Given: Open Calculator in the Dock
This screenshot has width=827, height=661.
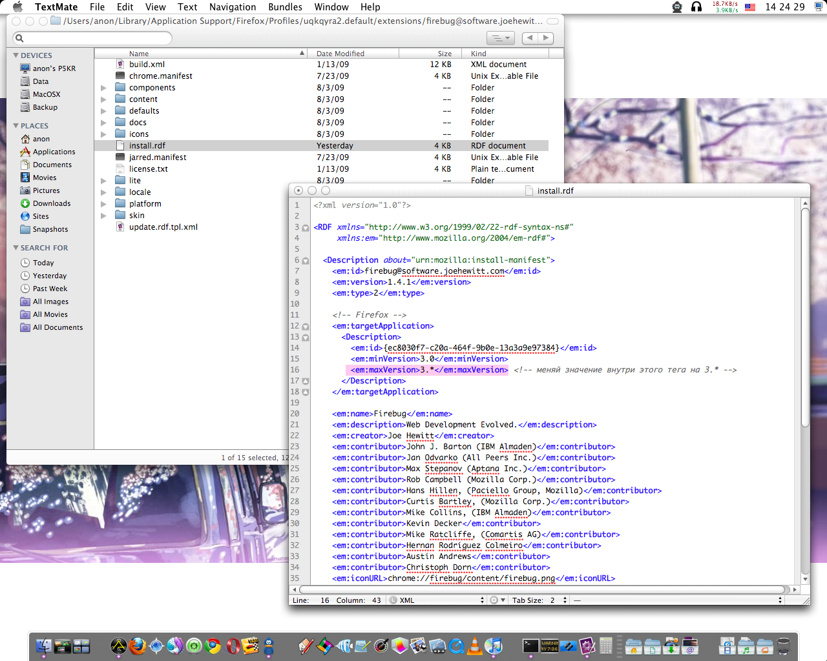Looking at the screenshot, I should pyautogui.click(x=605, y=646).
